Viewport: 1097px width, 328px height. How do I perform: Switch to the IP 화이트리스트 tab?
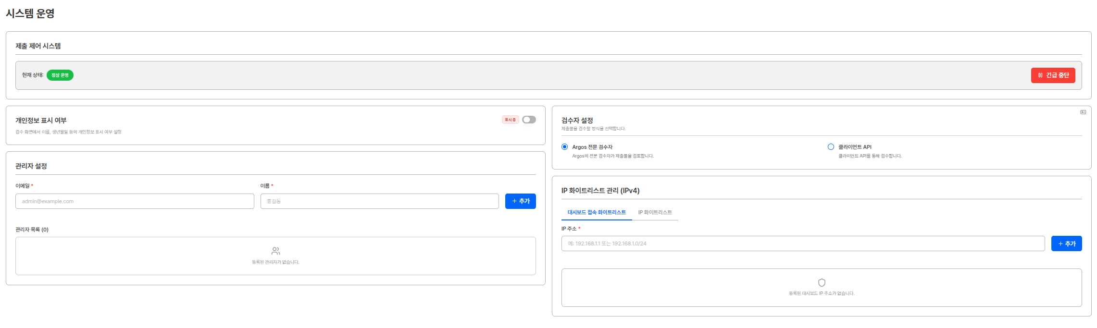pos(655,212)
